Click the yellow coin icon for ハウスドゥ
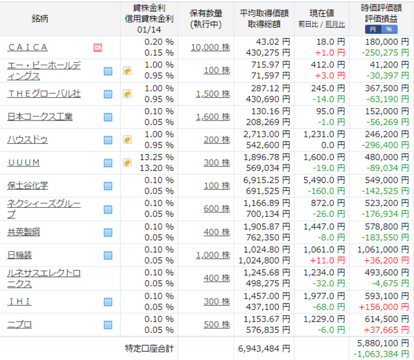414x360 pixels. coord(127,140)
